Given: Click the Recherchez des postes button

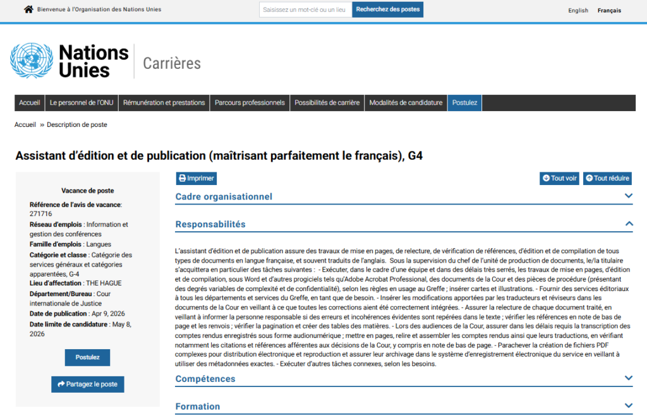Looking at the screenshot, I should tap(387, 9).
